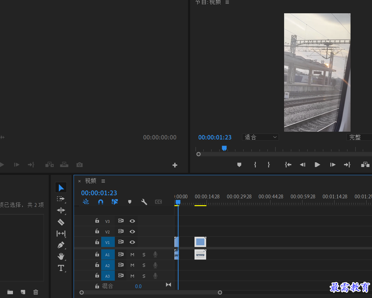Open source monitor button editor plus
372x298 pixels.
[175, 165]
